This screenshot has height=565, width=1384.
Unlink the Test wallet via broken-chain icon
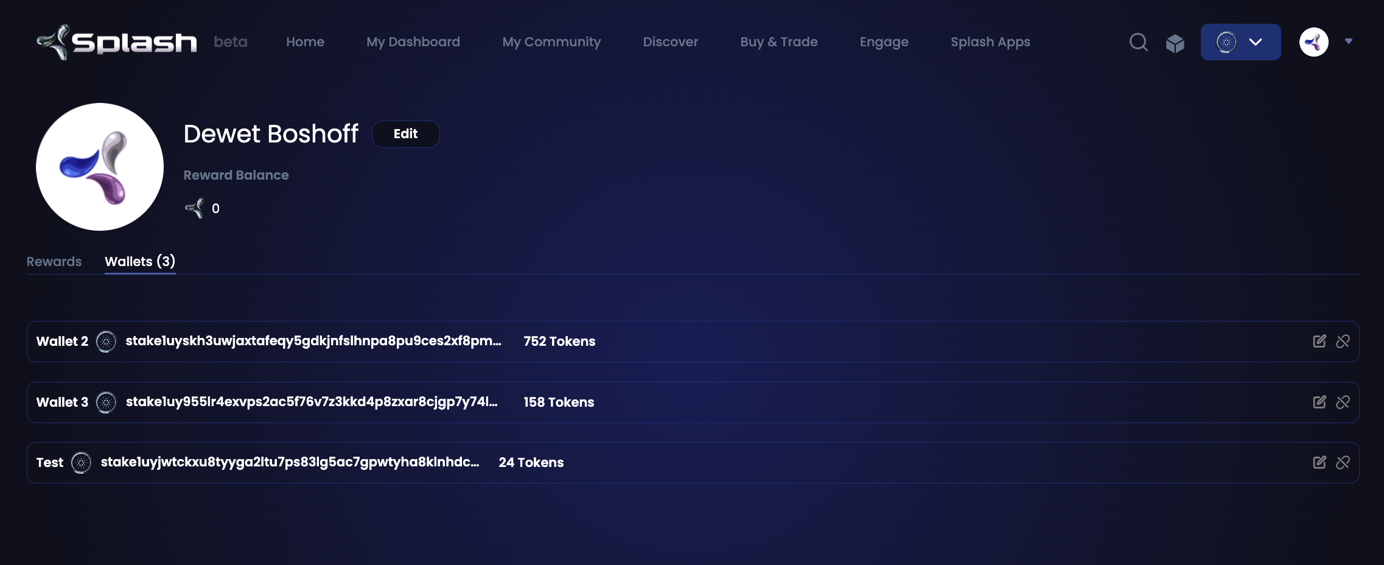pyautogui.click(x=1343, y=463)
